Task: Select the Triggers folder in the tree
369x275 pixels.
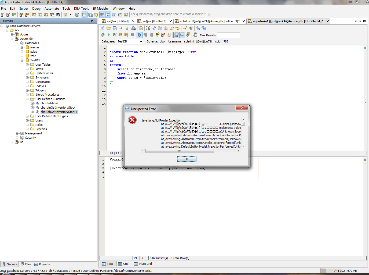Action: point(41,90)
